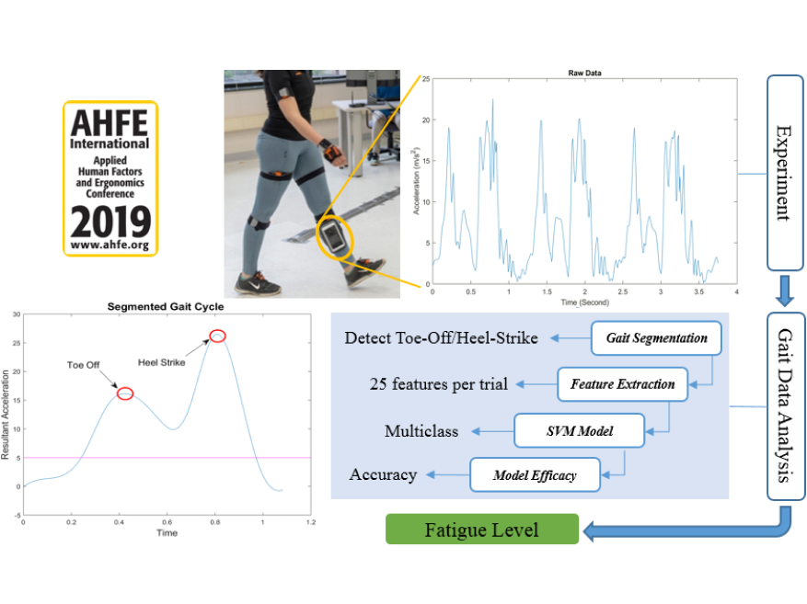The image size is (807, 604).
Task: Click the green Fatigue Level button
Action: point(481,530)
